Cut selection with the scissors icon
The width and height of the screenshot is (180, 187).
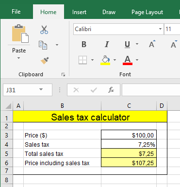coord(44,30)
